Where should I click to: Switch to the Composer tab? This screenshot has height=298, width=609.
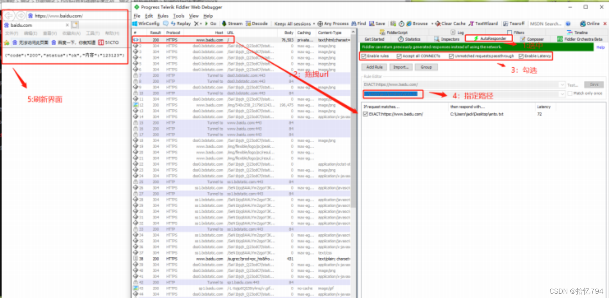point(532,39)
